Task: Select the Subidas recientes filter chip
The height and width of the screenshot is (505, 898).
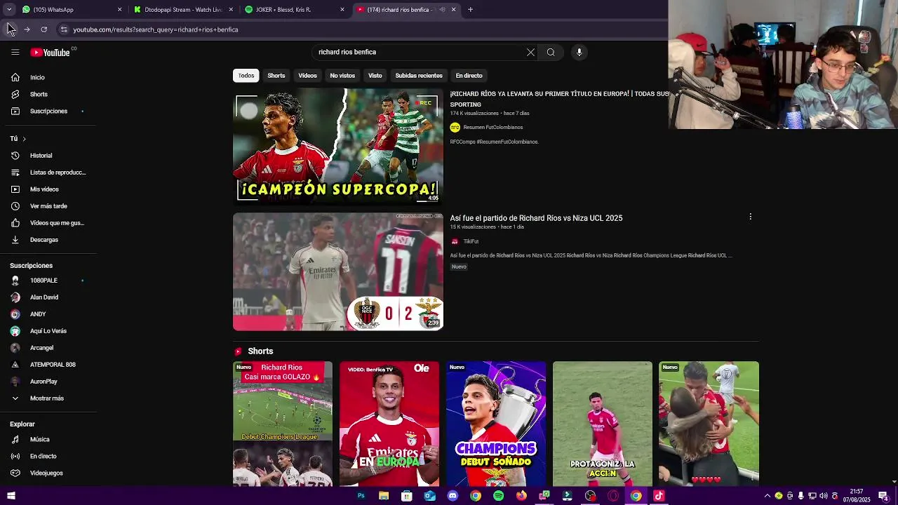Action: click(x=419, y=76)
